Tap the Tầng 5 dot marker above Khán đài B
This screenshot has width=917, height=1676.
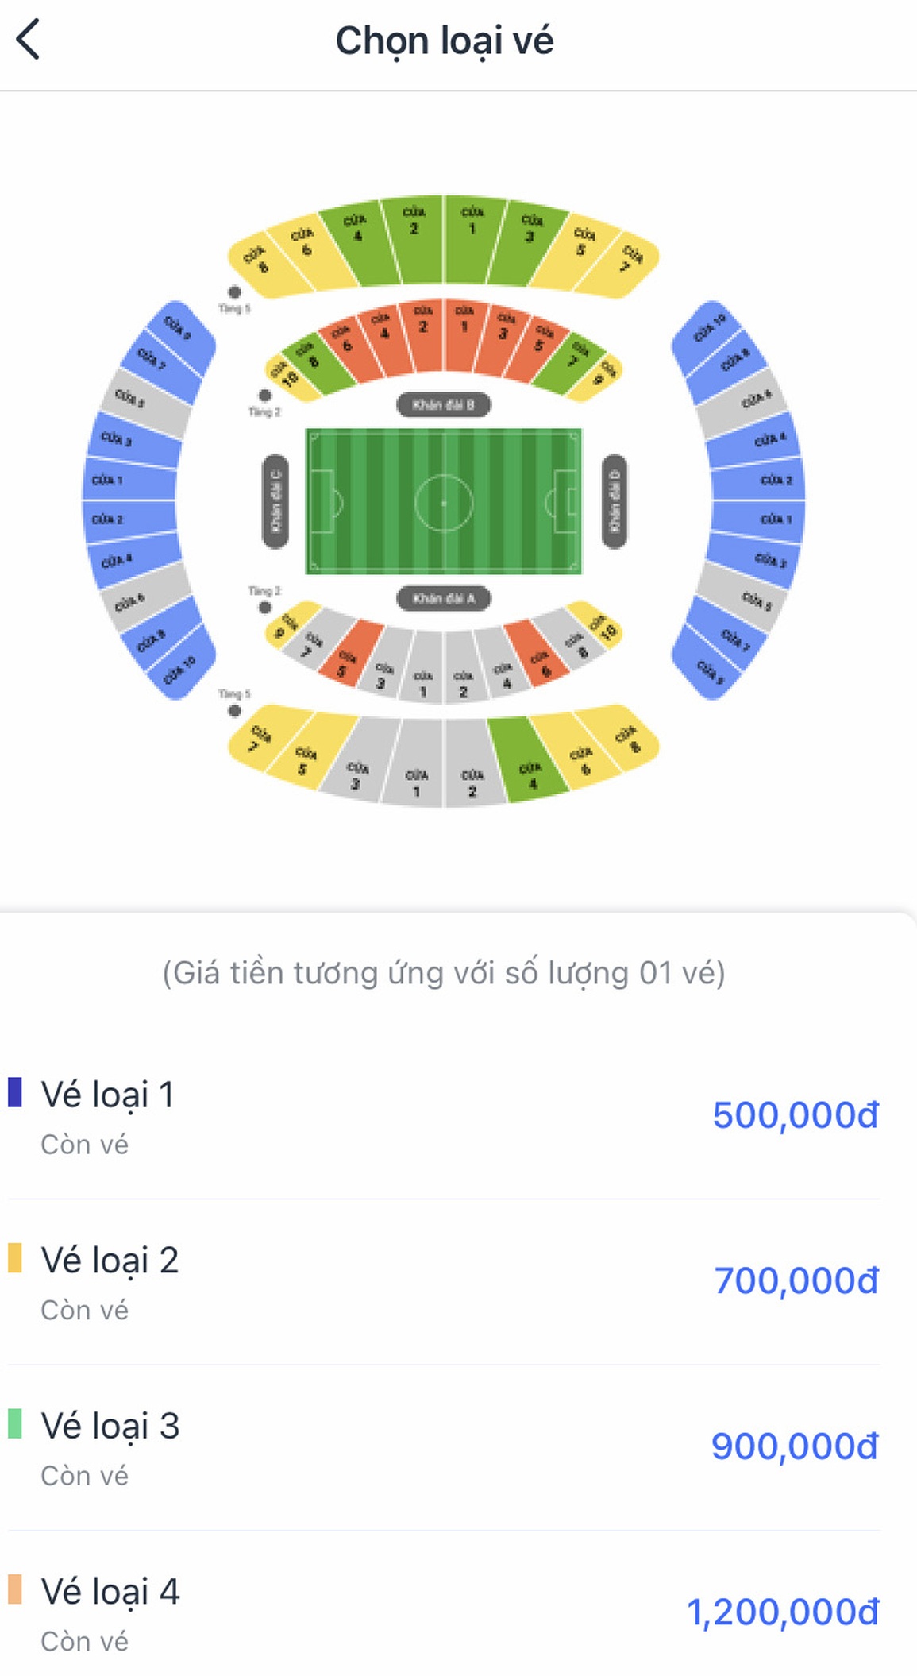pos(234,292)
